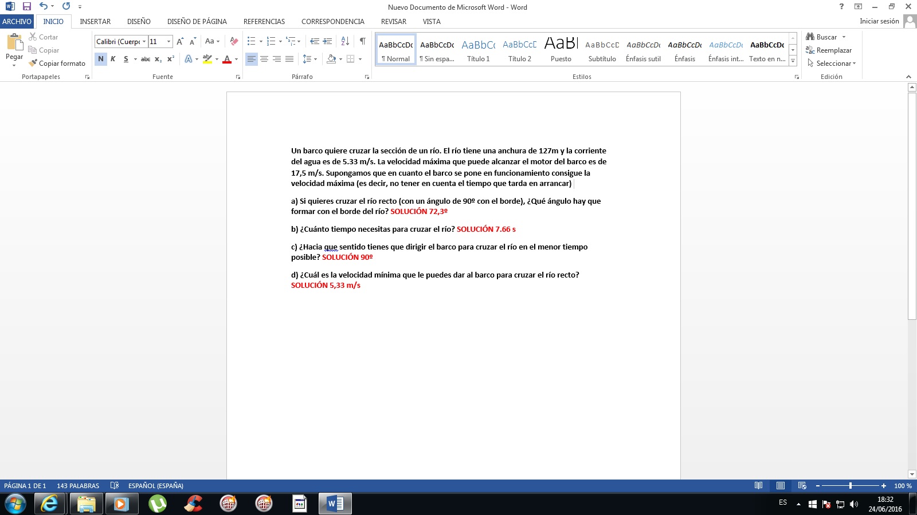Click the Clear Formatting eraser icon
This screenshot has width=917, height=515.
pos(234,41)
